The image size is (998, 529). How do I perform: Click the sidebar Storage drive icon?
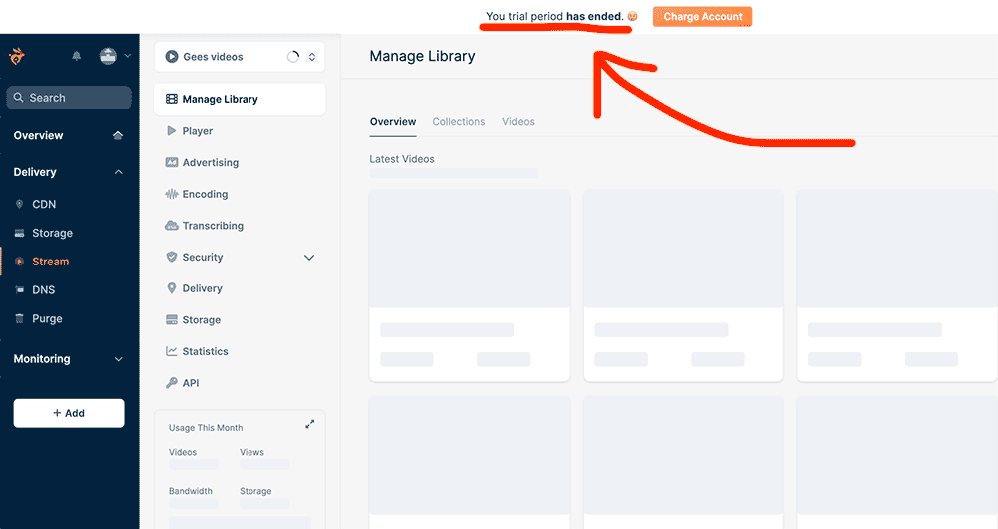pos(19,233)
